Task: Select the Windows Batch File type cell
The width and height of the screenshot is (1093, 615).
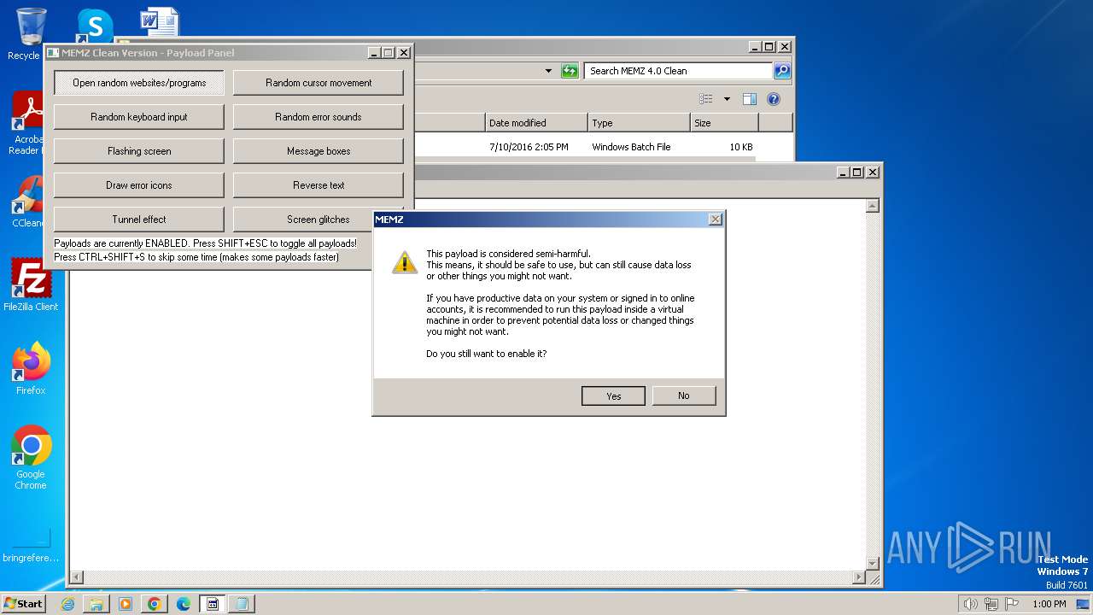Action: point(631,147)
